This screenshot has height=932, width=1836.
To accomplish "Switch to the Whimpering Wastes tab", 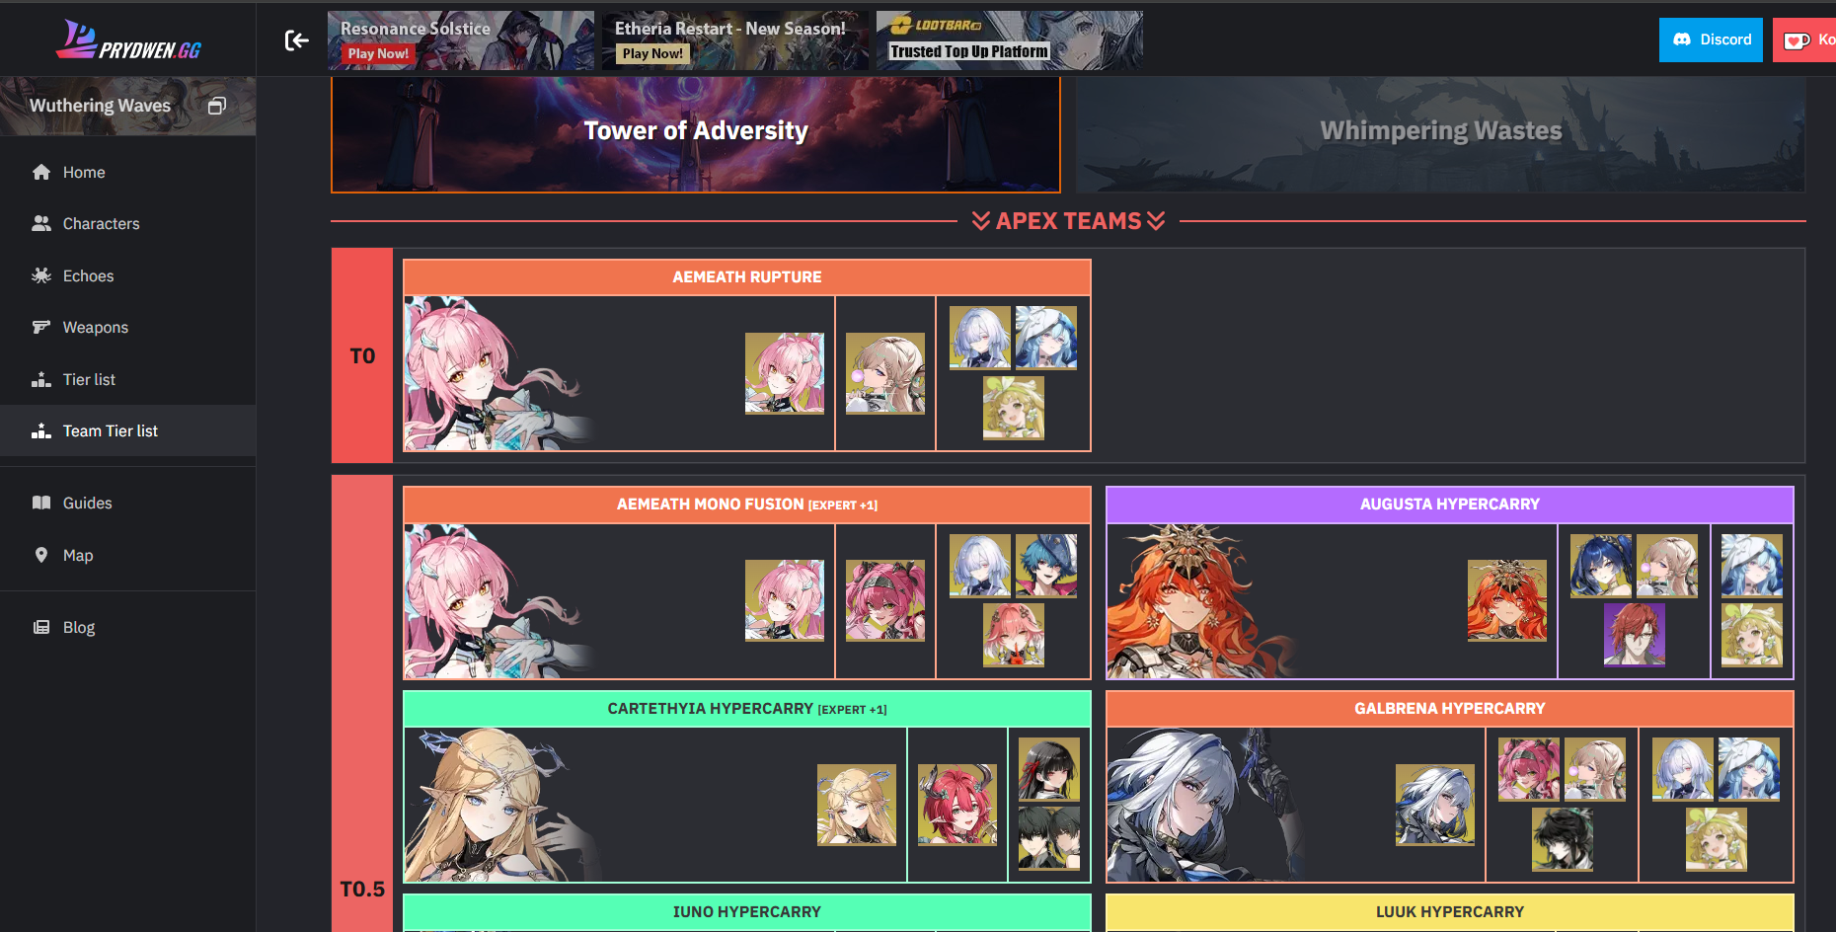I will [x=1440, y=133].
